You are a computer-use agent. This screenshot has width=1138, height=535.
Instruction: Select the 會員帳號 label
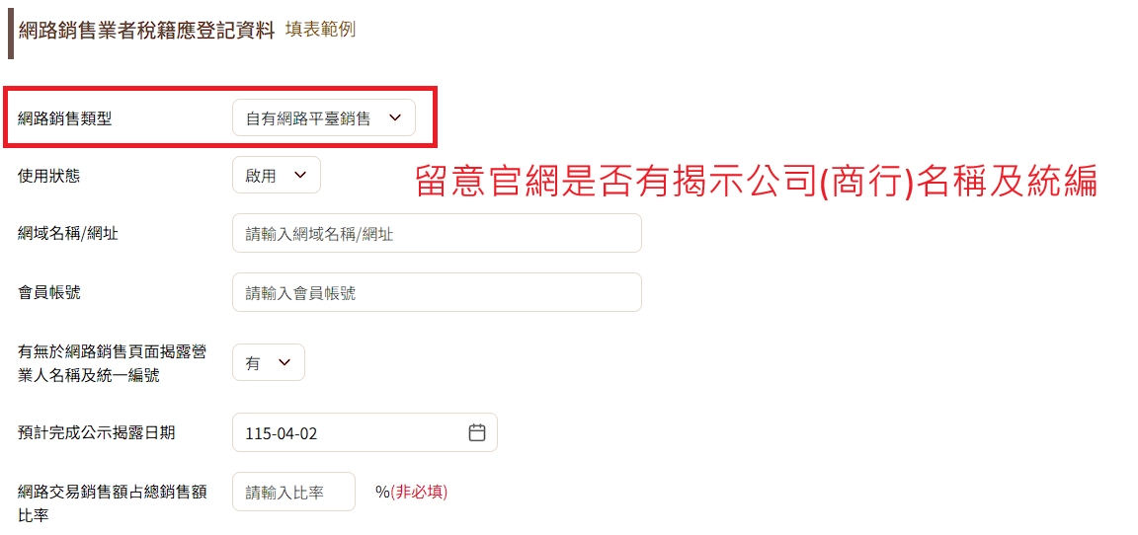click(49, 293)
